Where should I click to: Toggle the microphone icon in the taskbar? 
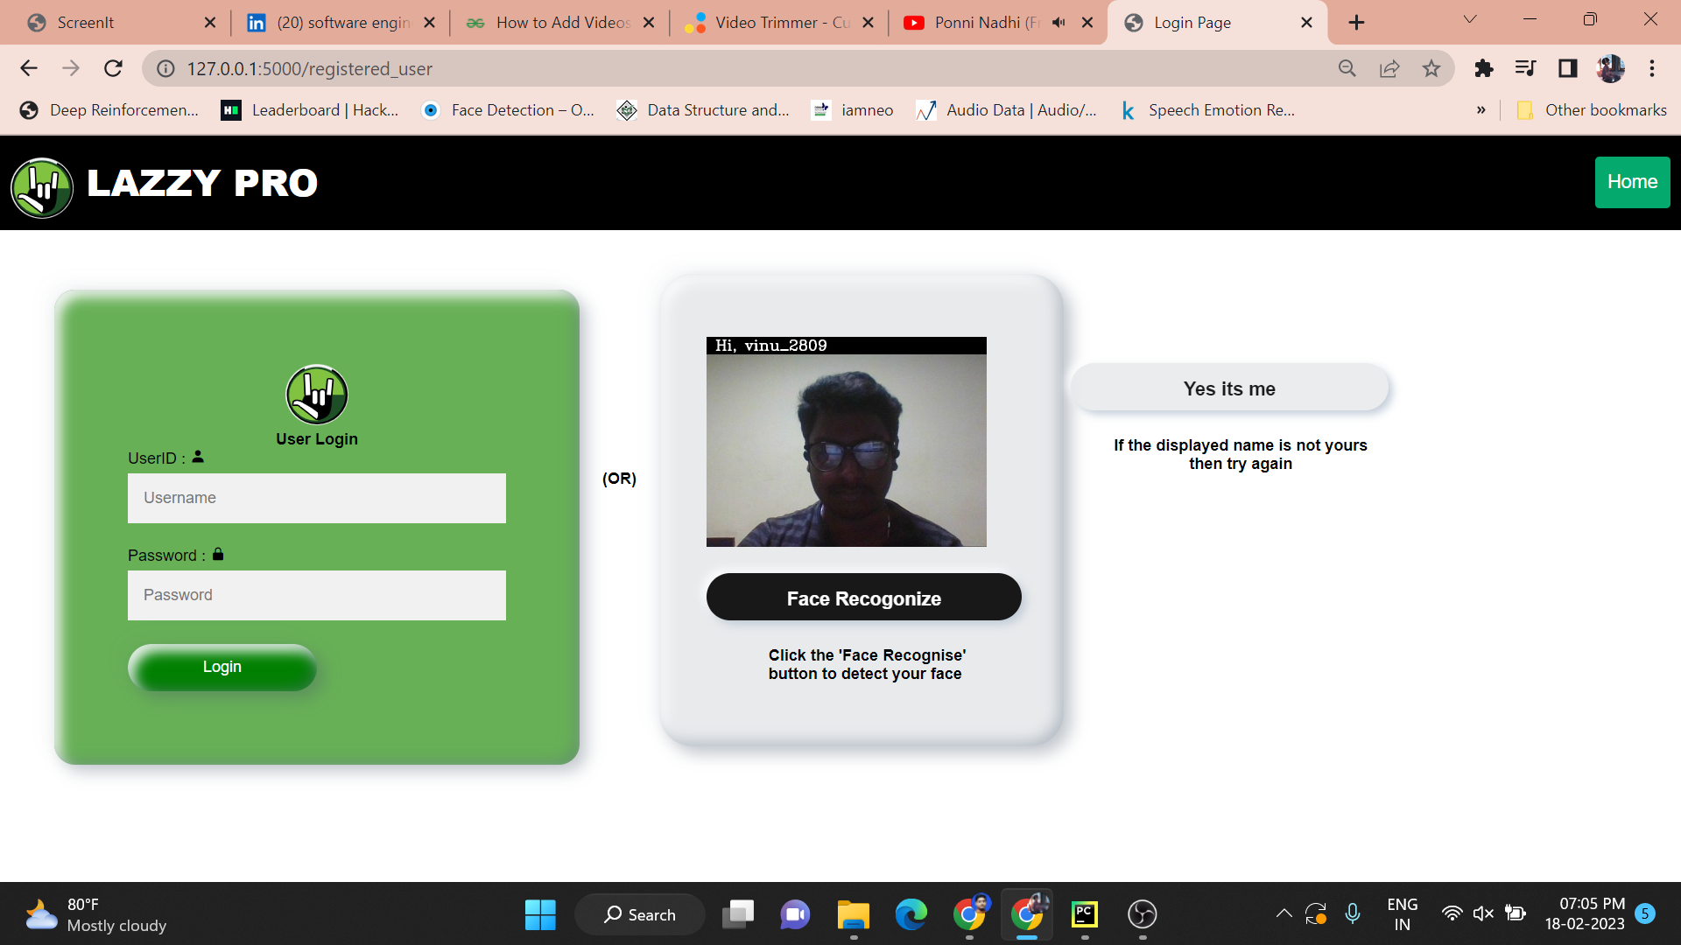point(1354,913)
